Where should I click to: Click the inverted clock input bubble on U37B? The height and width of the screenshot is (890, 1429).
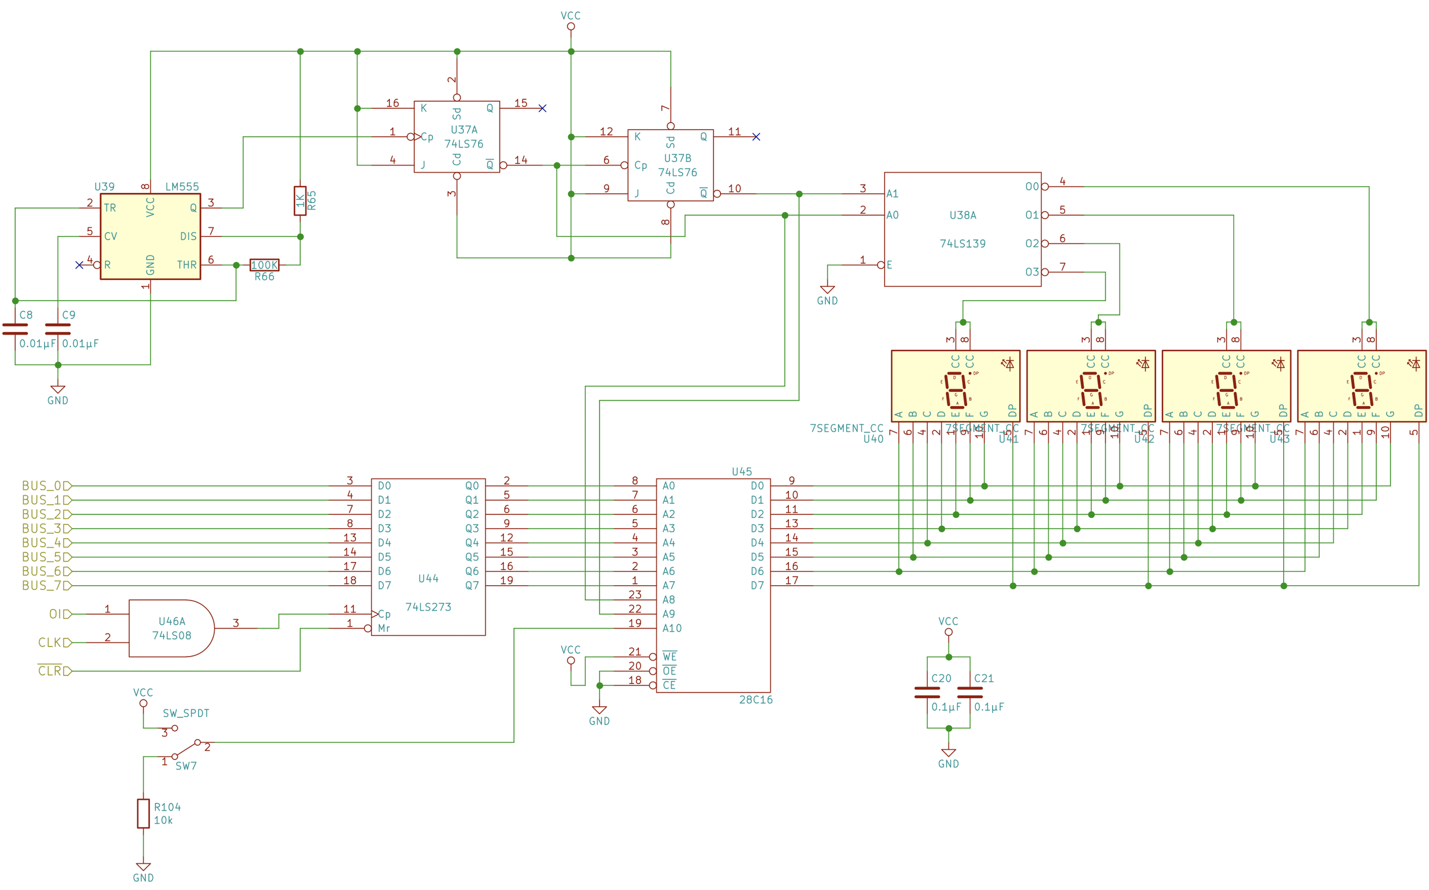point(624,166)
